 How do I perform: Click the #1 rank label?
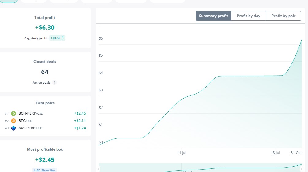pos(7,113)
